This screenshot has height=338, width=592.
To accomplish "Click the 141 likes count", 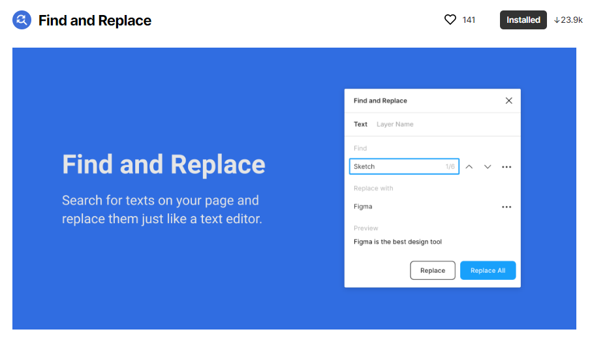I will pyautogui.click(x=469, y=20).
